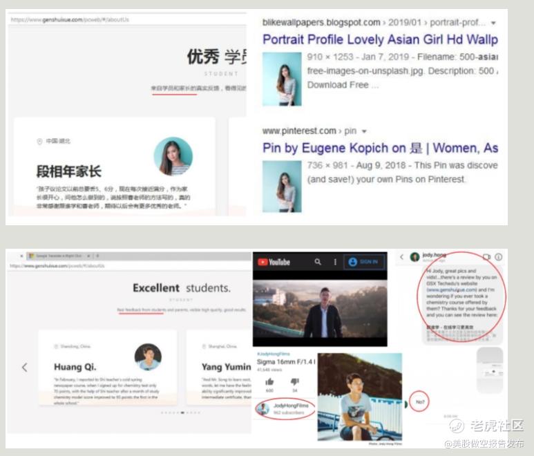
Task: Open JodyHongFilms channel avatar
Action: [x=263, y=408]
